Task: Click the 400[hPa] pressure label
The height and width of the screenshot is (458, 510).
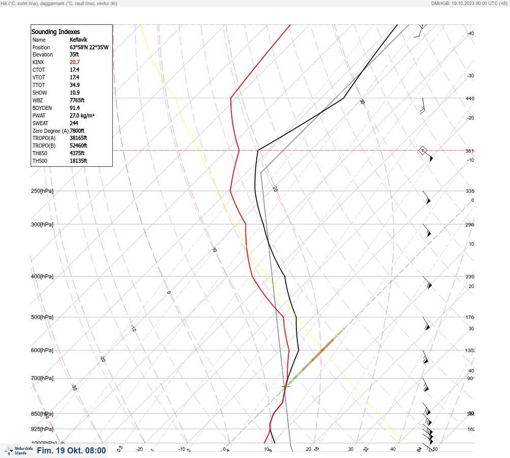Action: click(x=42, y=277)
